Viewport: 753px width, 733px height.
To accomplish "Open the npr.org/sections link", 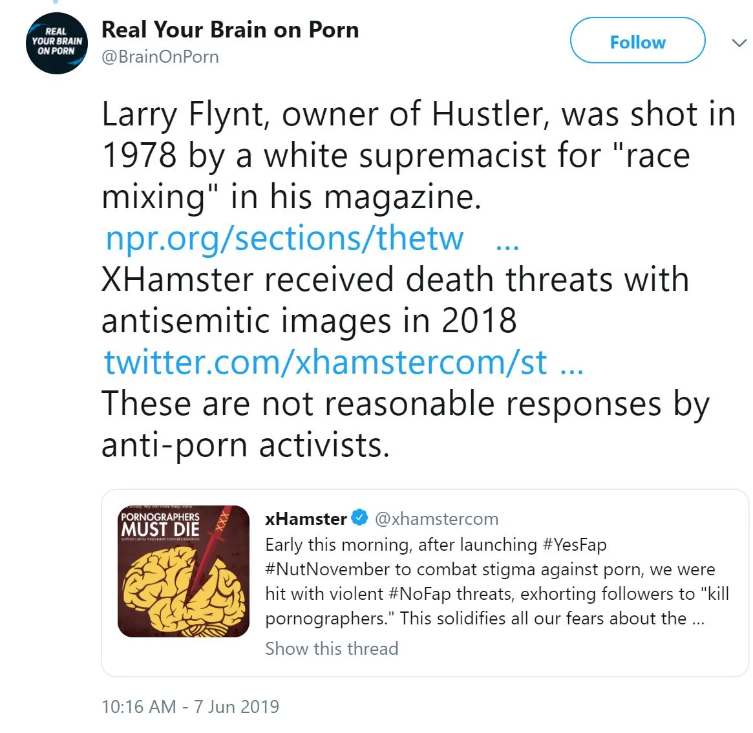I will (284, 238).
